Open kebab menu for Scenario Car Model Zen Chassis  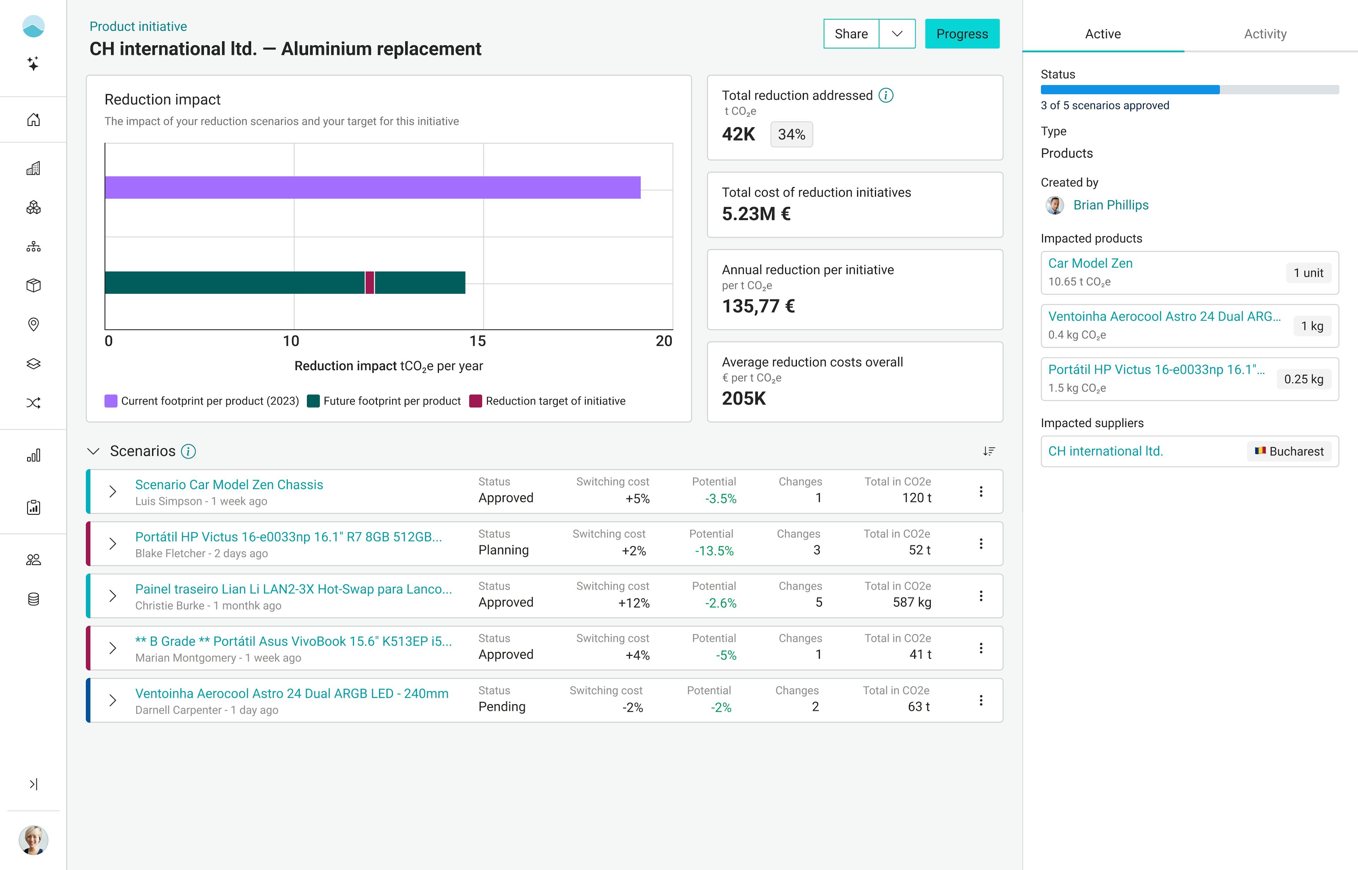click(x=981, y=491)
